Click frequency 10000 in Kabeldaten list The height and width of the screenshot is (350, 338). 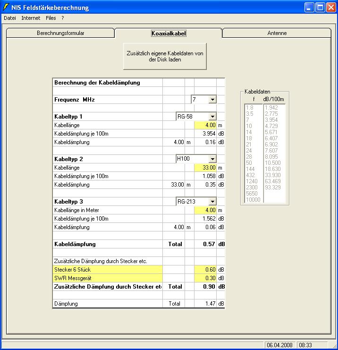pyautogui.click(x=253, y=199)
